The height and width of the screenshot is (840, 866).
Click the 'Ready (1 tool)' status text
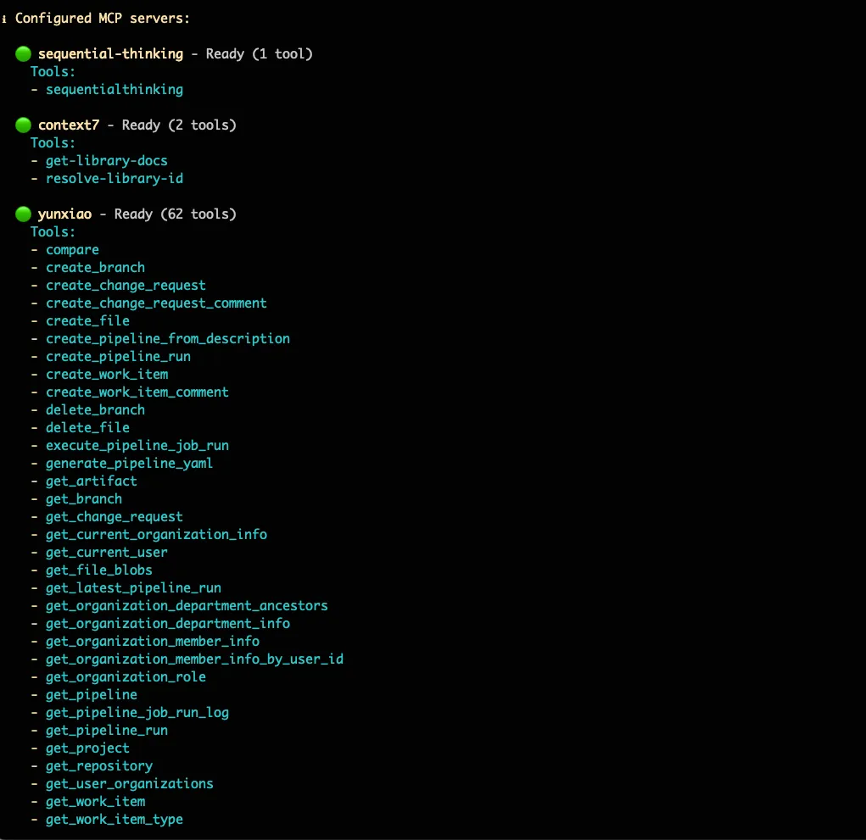pos(259,54)
